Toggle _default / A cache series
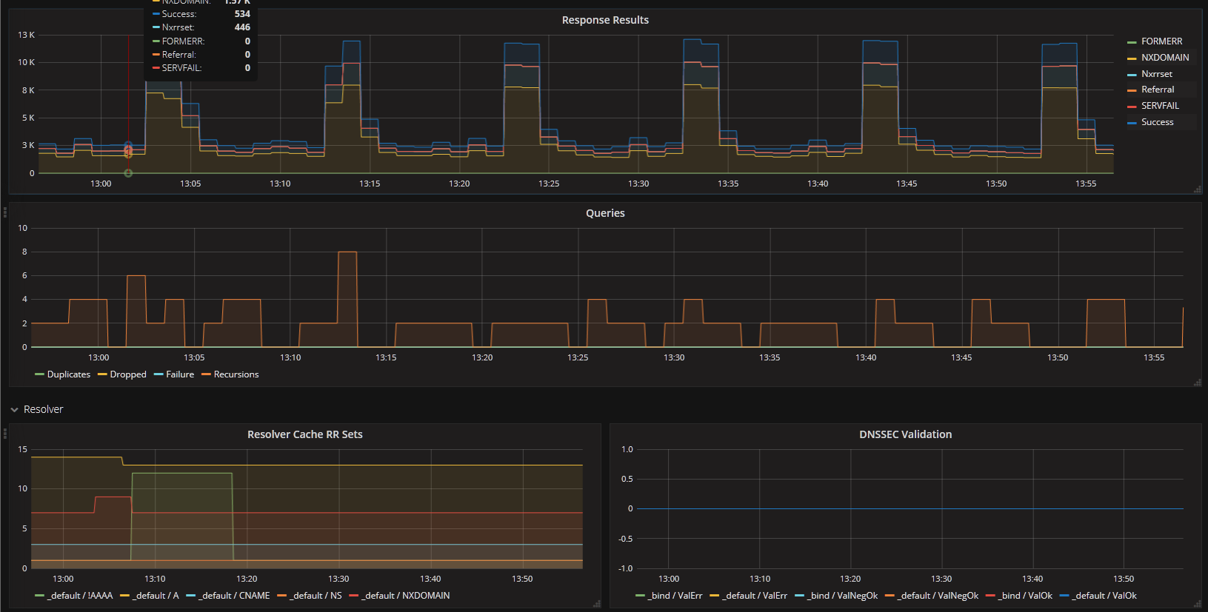The width and height of the screenshot is (1208, 612). (156, 596)
